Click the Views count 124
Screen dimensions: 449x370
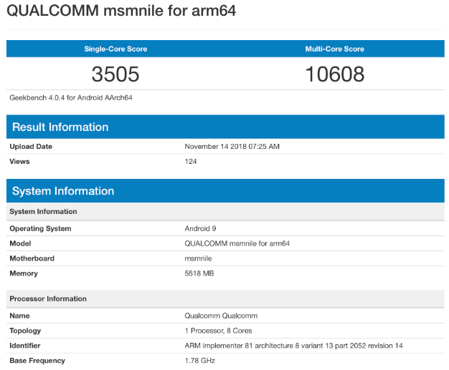(191, 162)
